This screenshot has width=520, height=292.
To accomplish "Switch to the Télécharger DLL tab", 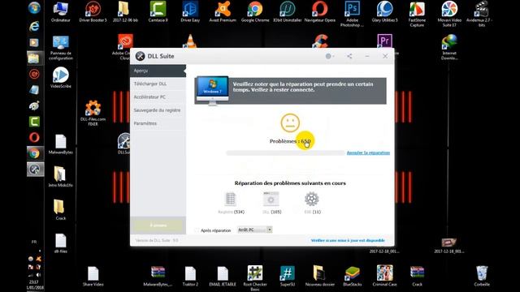I will [x=158, y=84].
